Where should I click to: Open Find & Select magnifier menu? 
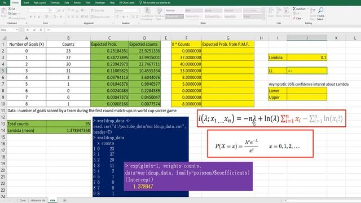tap(321, 14)
